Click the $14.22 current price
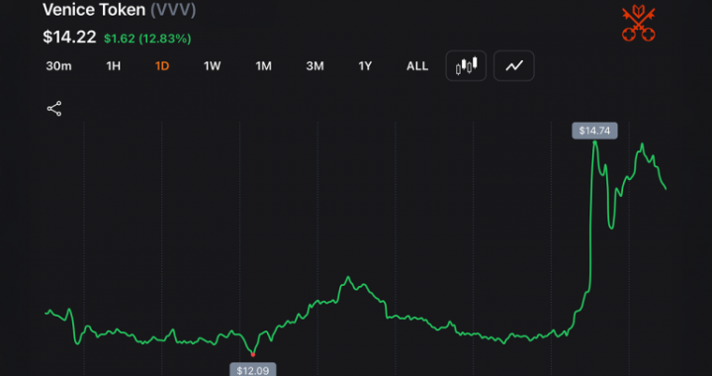Viewport: 712px width, 376px height. pyautogui.click(x=69, y=37)
